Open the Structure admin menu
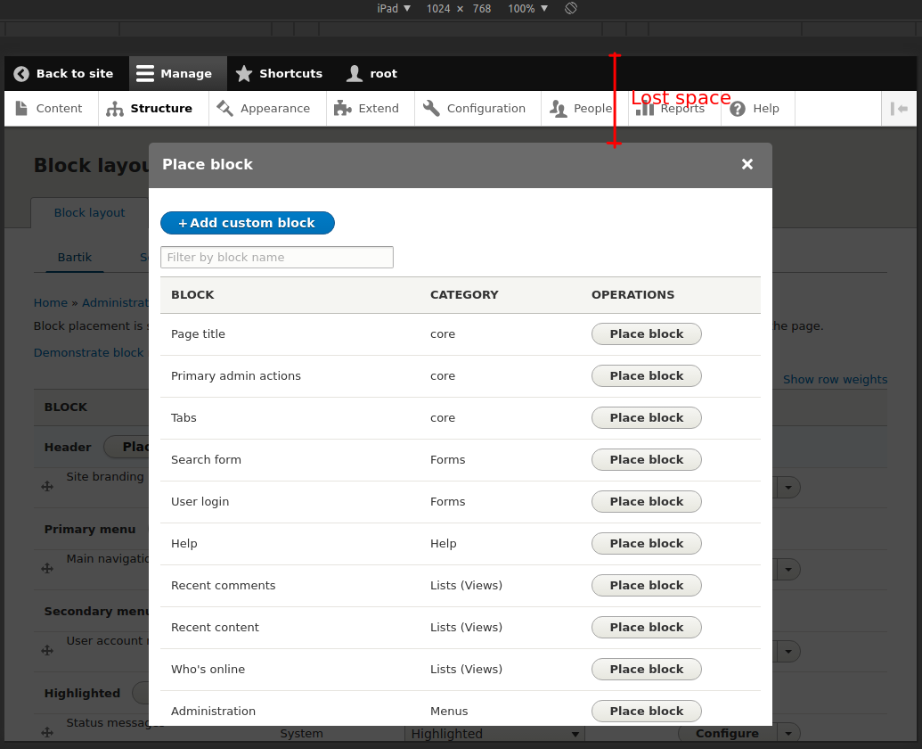This screenshot has height=749, width=922. pos(153,109)
